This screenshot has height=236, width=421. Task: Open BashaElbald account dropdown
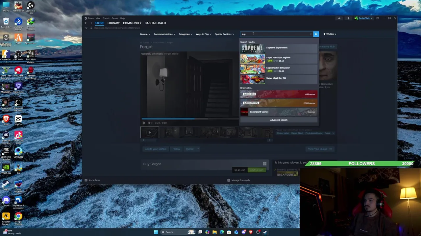pos(364,18)
